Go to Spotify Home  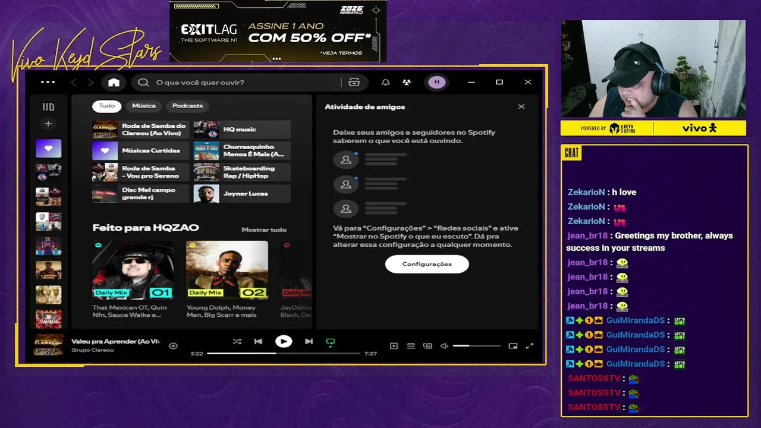114,82
